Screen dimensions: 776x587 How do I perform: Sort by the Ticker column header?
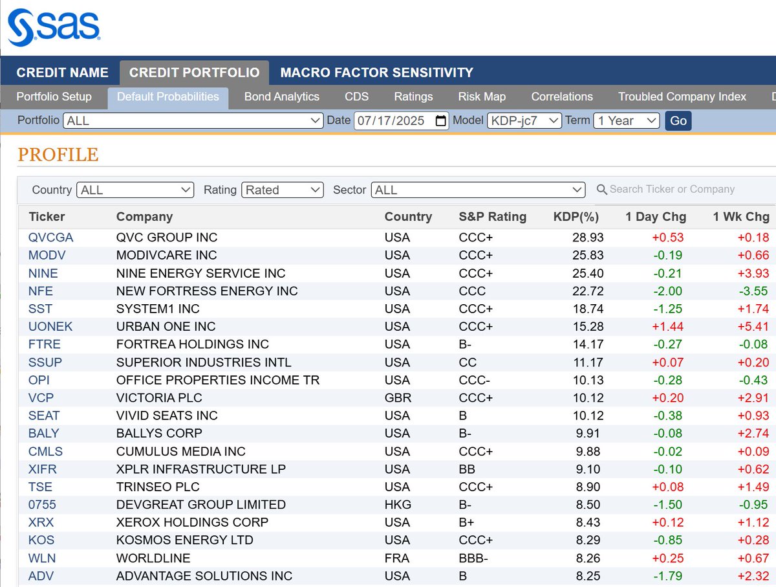pyautogui.click(x=47, y=217)
